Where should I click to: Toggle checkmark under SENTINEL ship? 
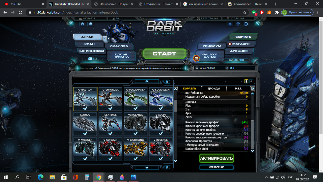tap(110, 133)
